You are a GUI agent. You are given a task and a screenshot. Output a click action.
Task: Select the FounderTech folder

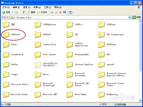pyautogui.click(x=13, y=54)
